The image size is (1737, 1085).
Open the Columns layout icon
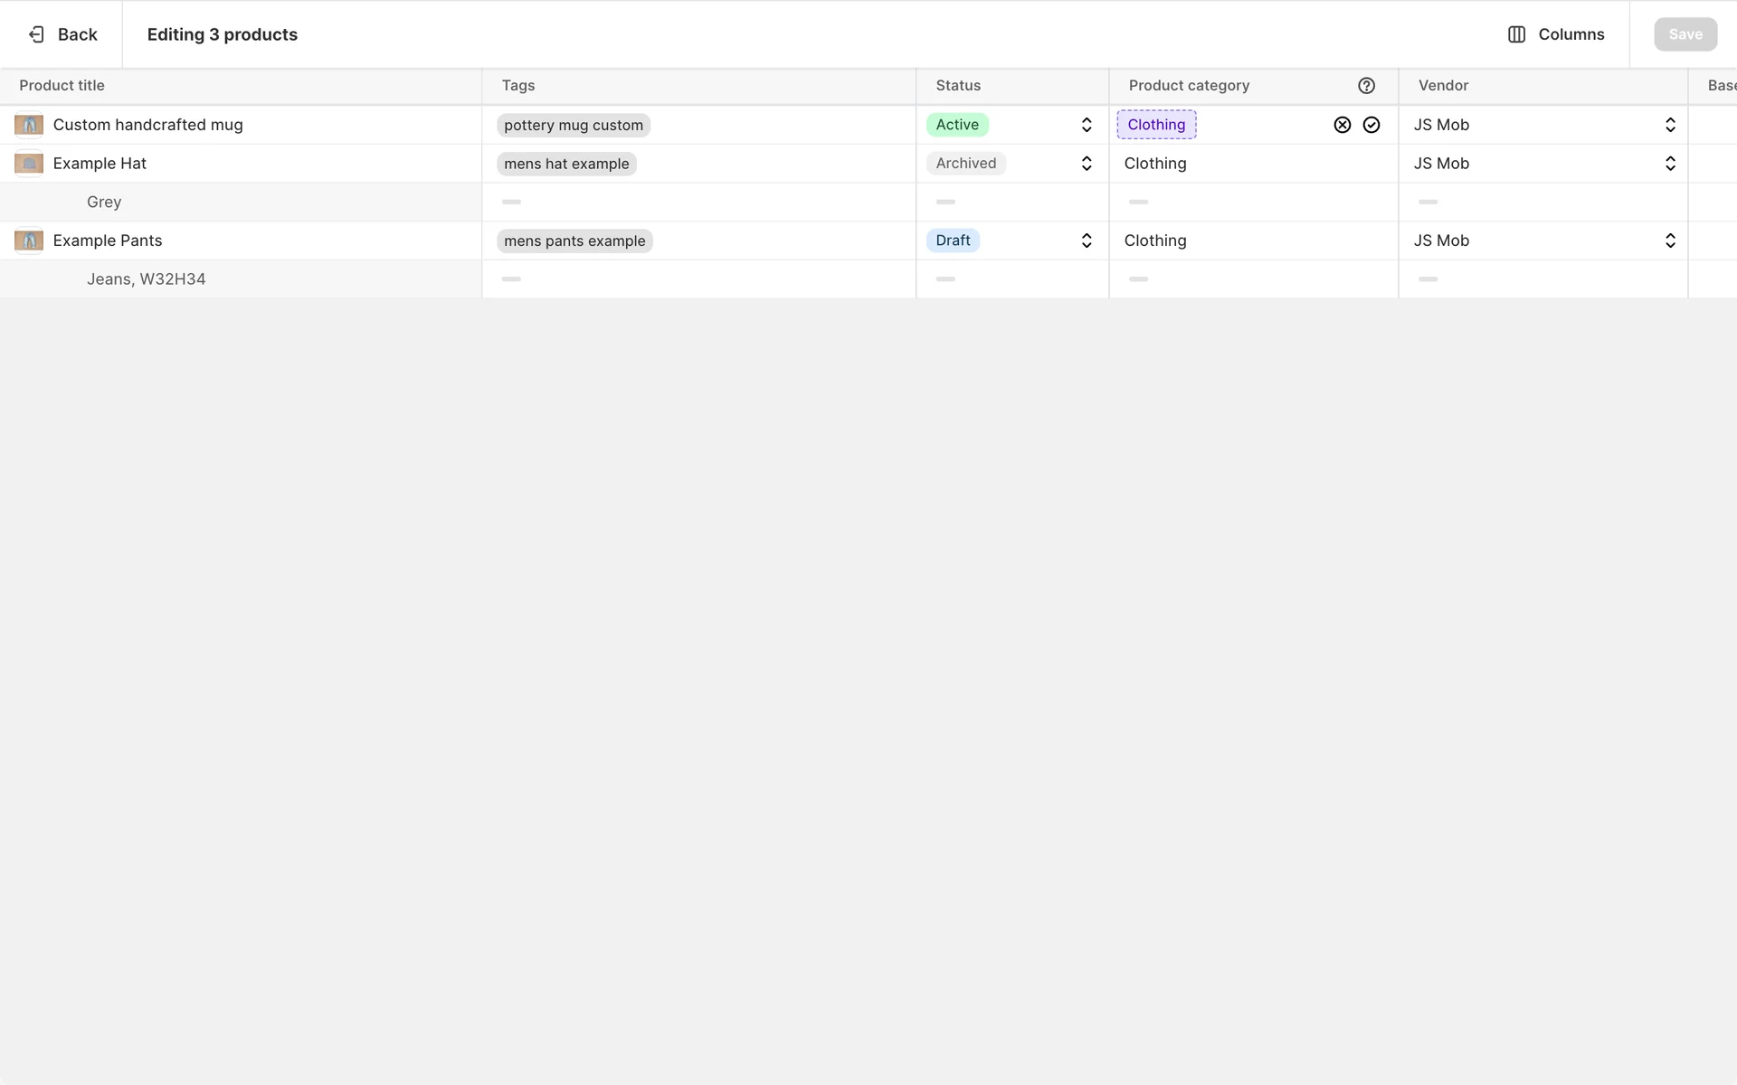1516,34
